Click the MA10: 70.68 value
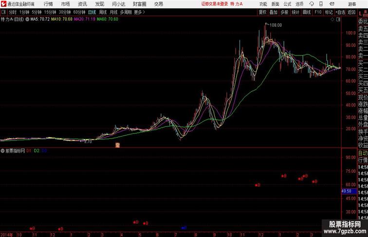The height and width of the screenshot is (237, 368). tap(62, 19)
